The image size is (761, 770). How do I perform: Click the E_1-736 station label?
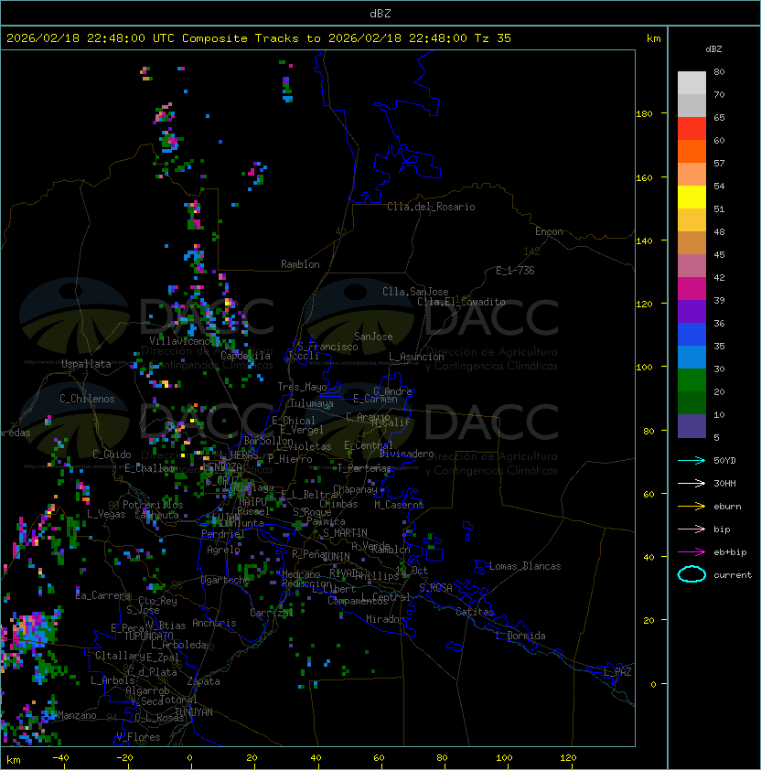(515, 271)
